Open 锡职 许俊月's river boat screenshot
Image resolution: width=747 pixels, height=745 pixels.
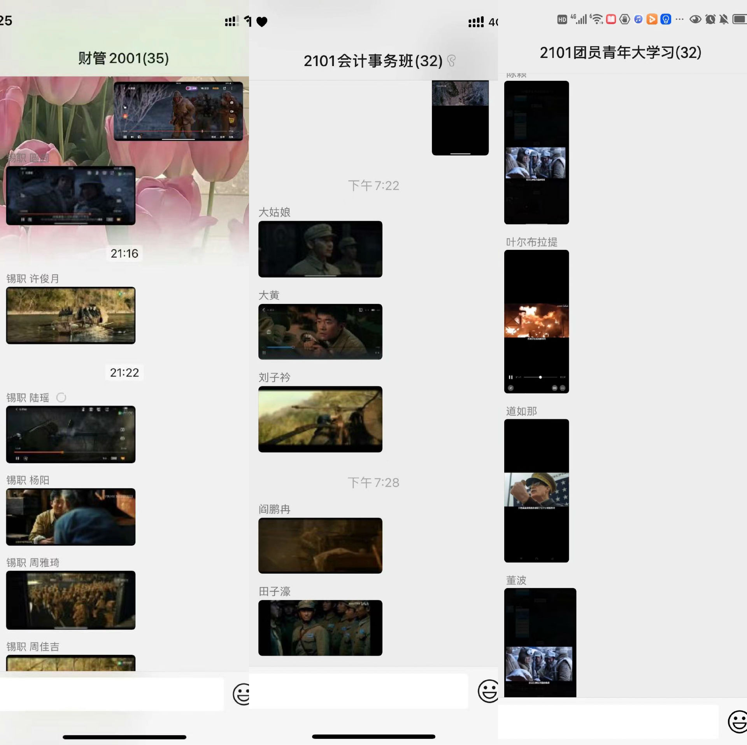pyautogui.click(x=71, y=315)
